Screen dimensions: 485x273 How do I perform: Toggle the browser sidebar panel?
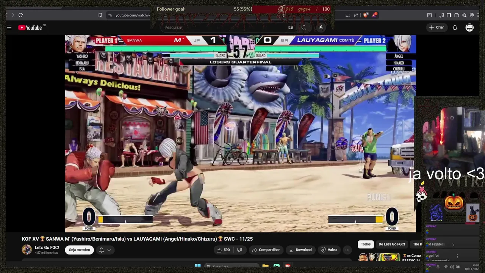(x=449, y=15)
